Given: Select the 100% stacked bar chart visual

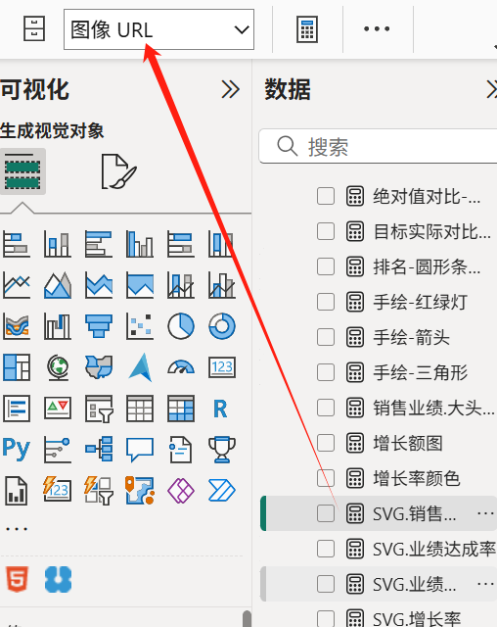Looking at the screenshot, I should 181,244.
